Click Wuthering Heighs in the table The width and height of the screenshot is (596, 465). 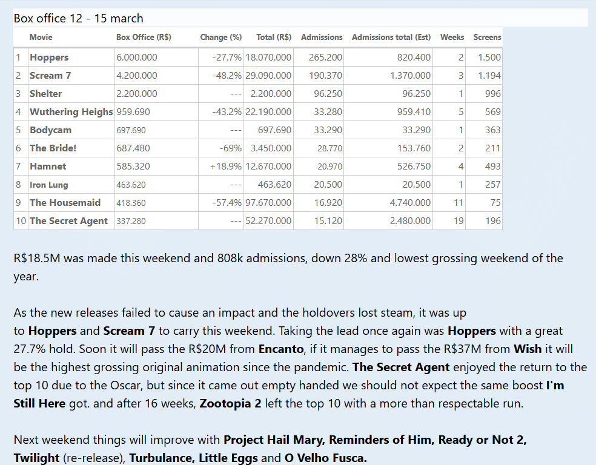71,112
